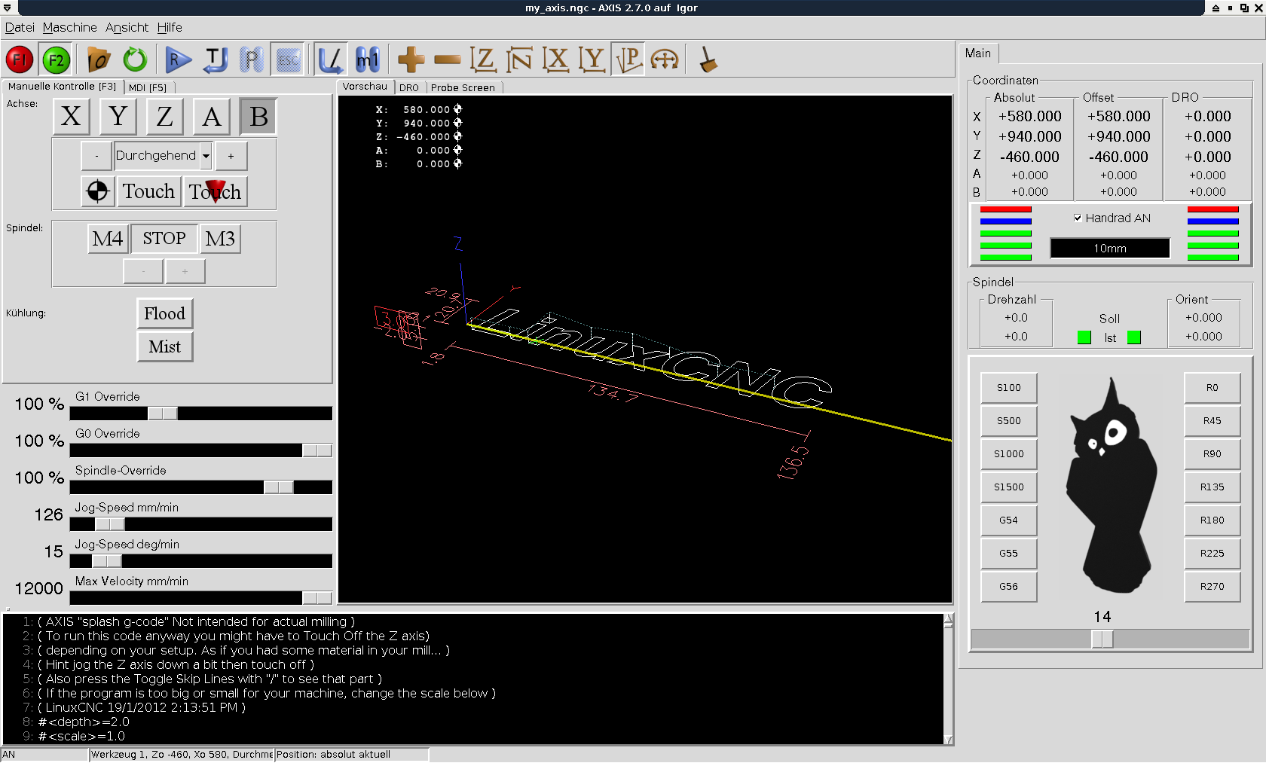Screen dimensions: 1266x763
Task: Click the home axis crosshair icon
Action: click(x=97, y=191)
